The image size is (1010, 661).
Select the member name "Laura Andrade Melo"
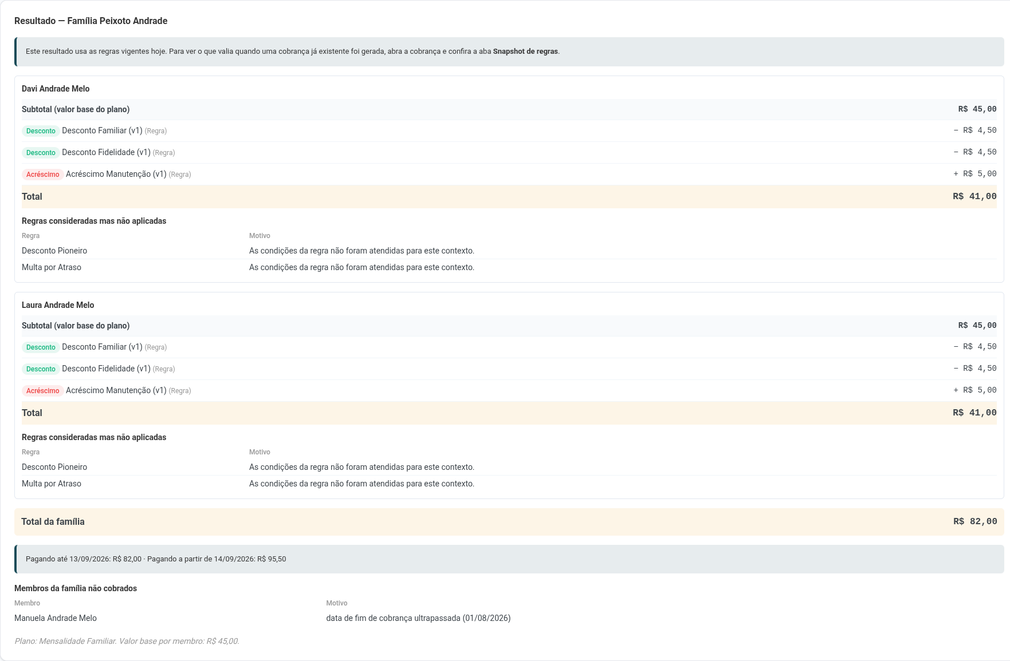pos(58,305)
